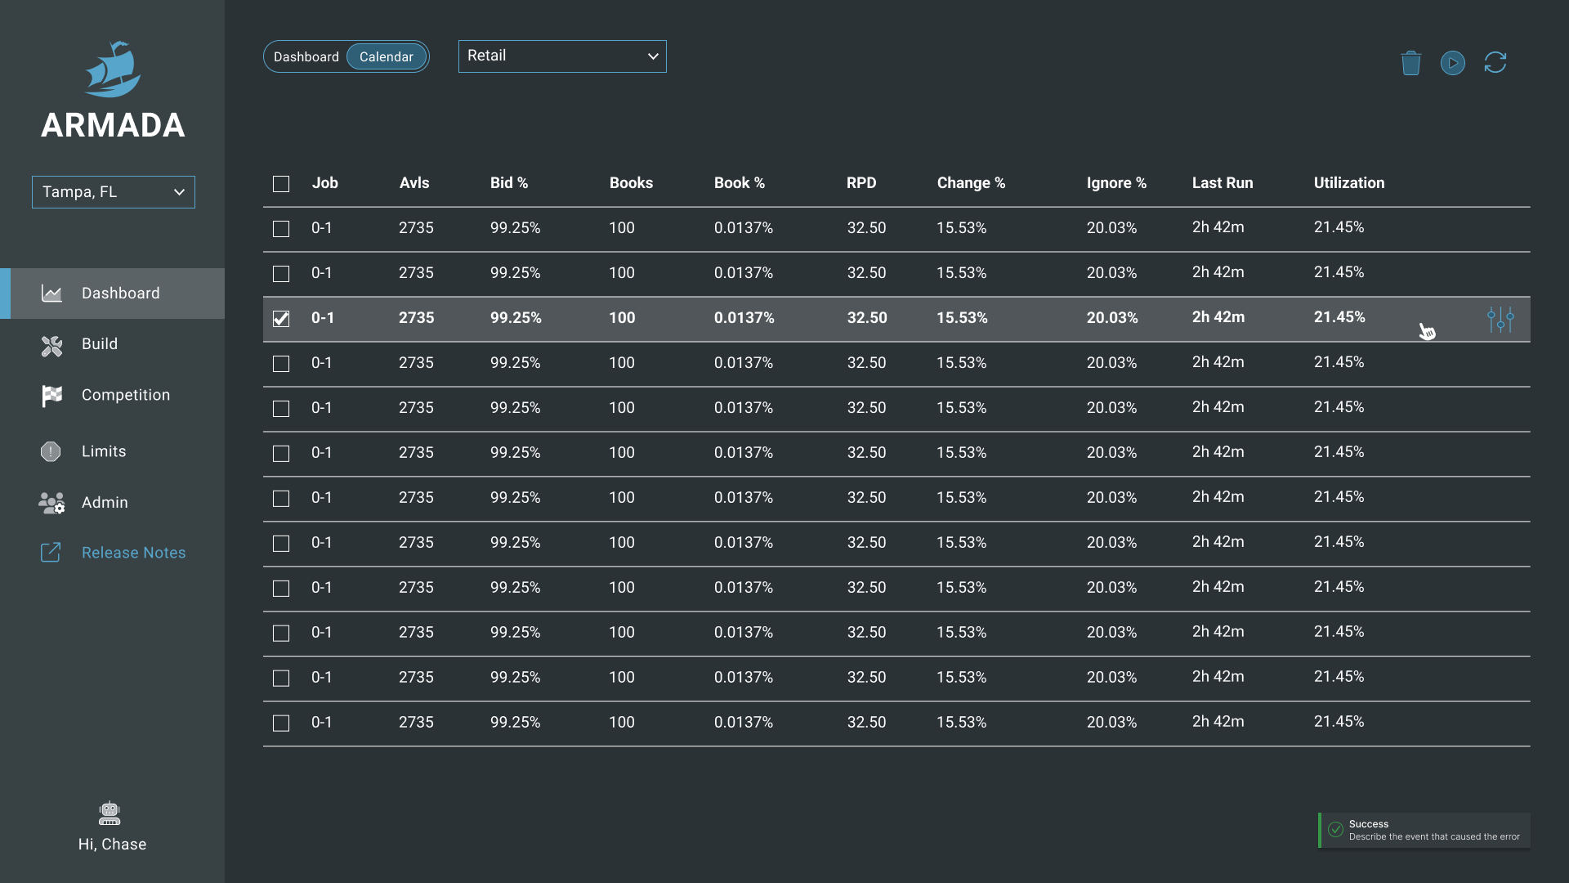Sort by the Utilization column header
The image size is (1569, 883).
coord(1348,183)
